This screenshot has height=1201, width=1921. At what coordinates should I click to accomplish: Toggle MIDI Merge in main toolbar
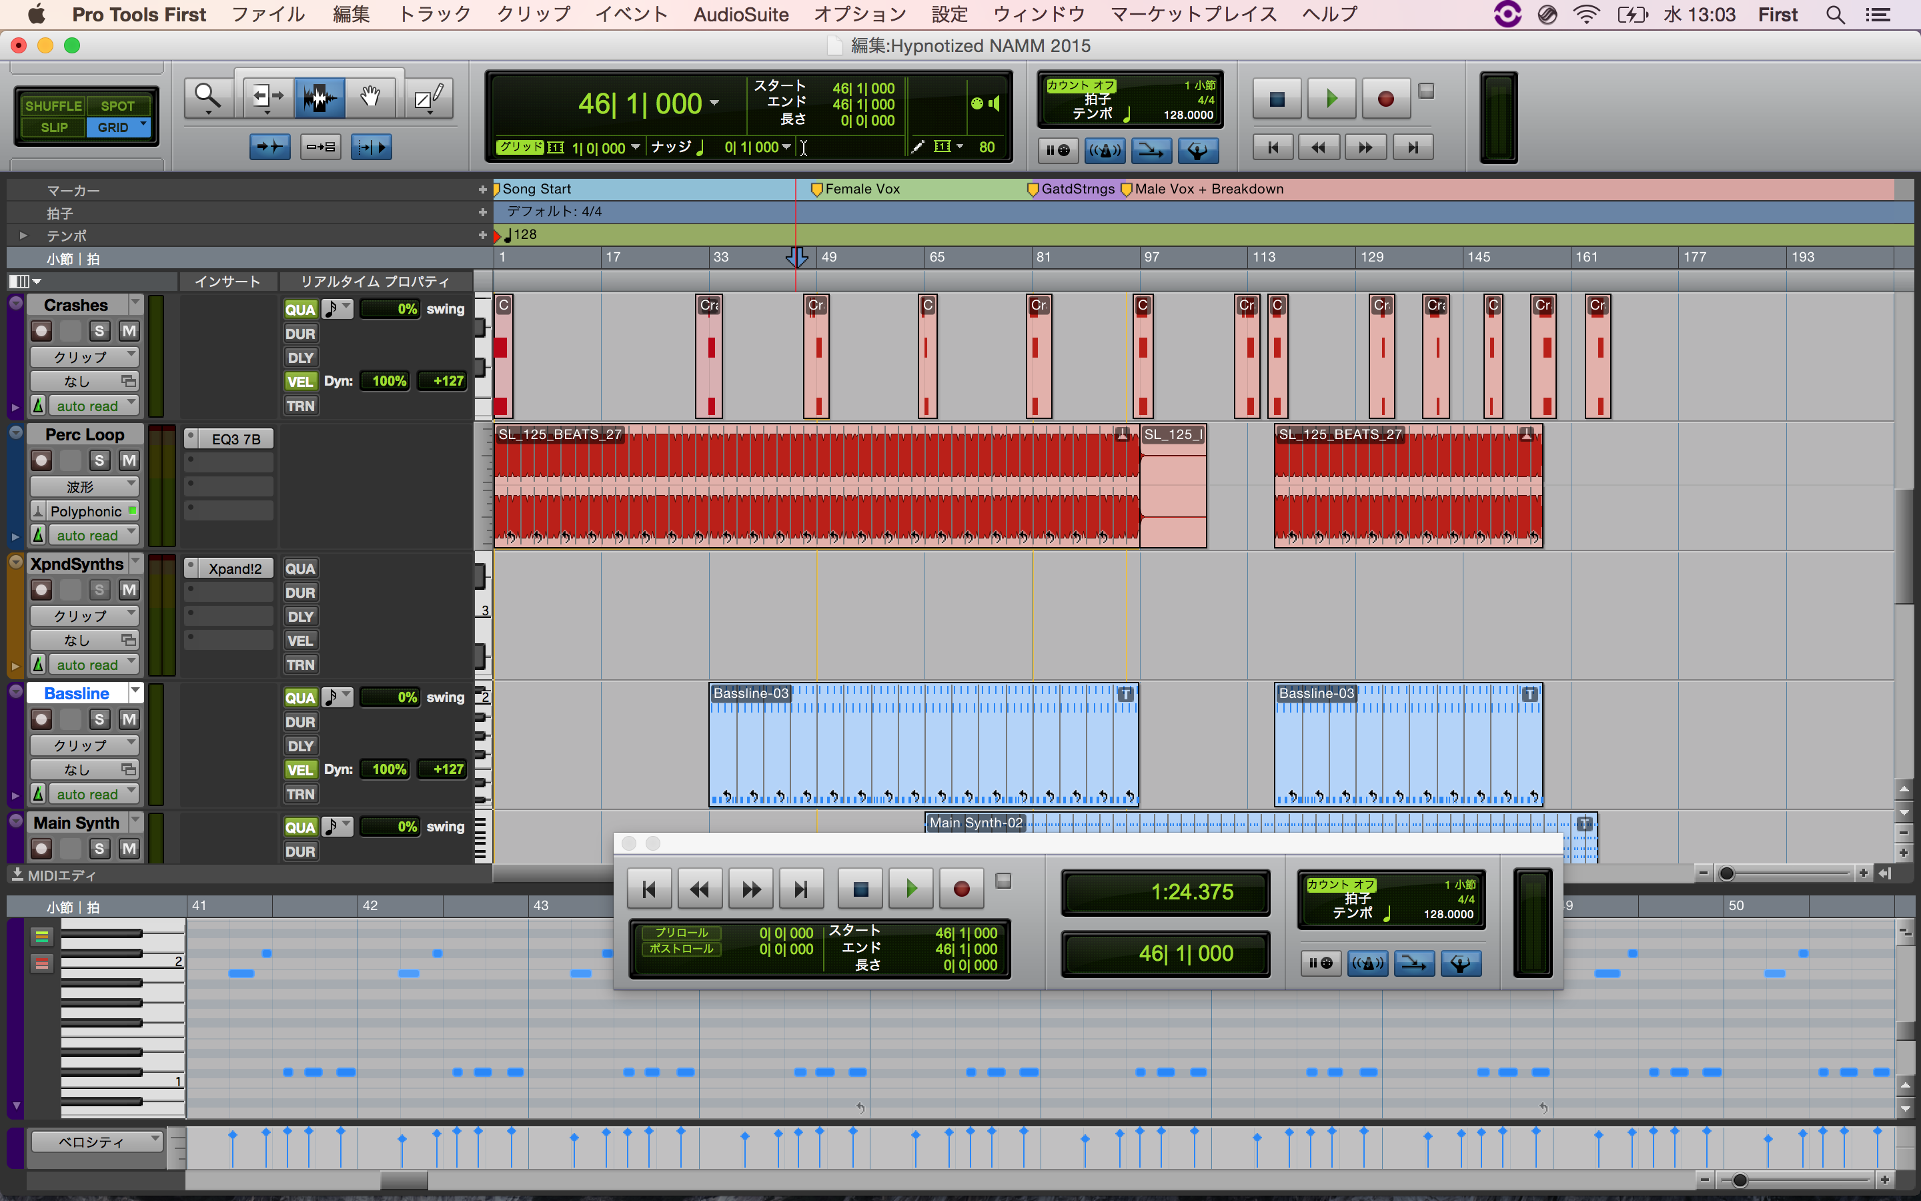click(x=1152, y=150)
